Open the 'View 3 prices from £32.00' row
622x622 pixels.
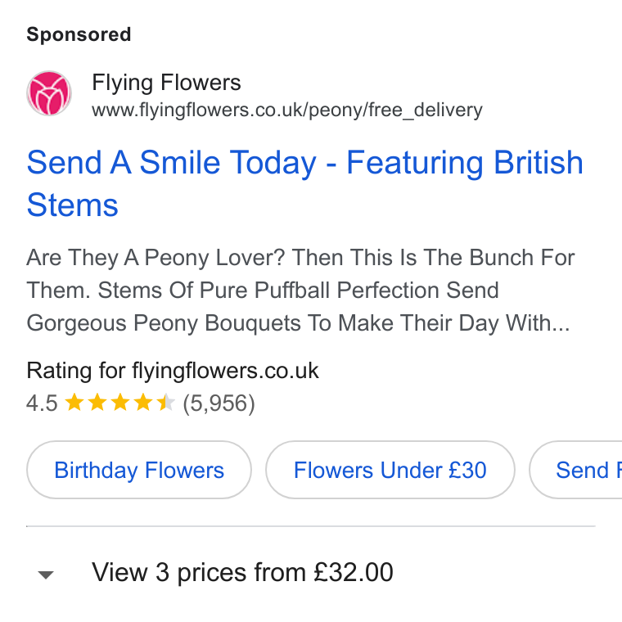[311, 572]
